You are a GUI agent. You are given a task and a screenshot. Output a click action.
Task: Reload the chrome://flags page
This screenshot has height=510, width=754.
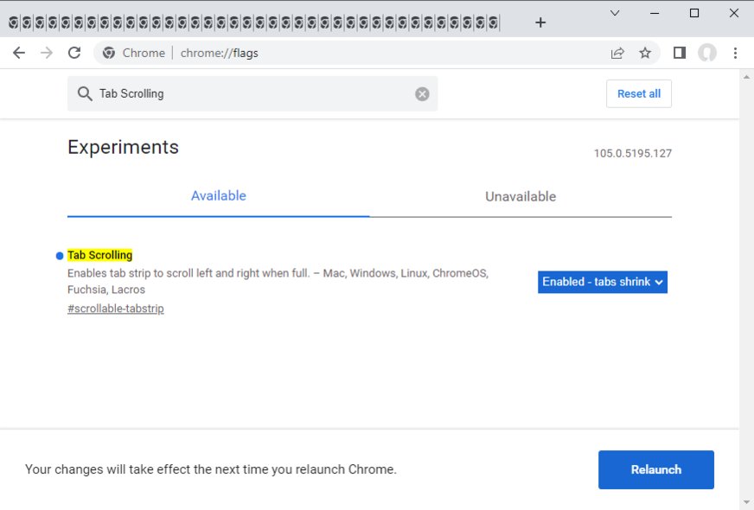click(74, 53)
